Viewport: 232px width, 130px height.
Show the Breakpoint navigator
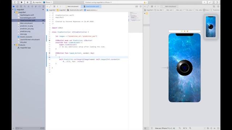(40, 6)
